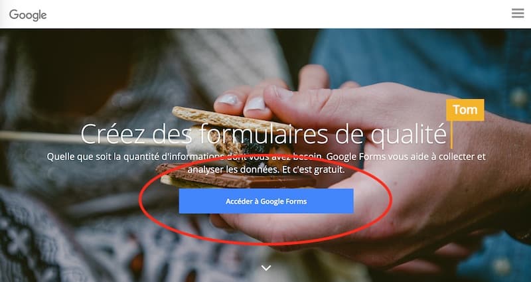Open the hamburger menu icon
This screenshot has width=531, height=282.
pos(518,13)
